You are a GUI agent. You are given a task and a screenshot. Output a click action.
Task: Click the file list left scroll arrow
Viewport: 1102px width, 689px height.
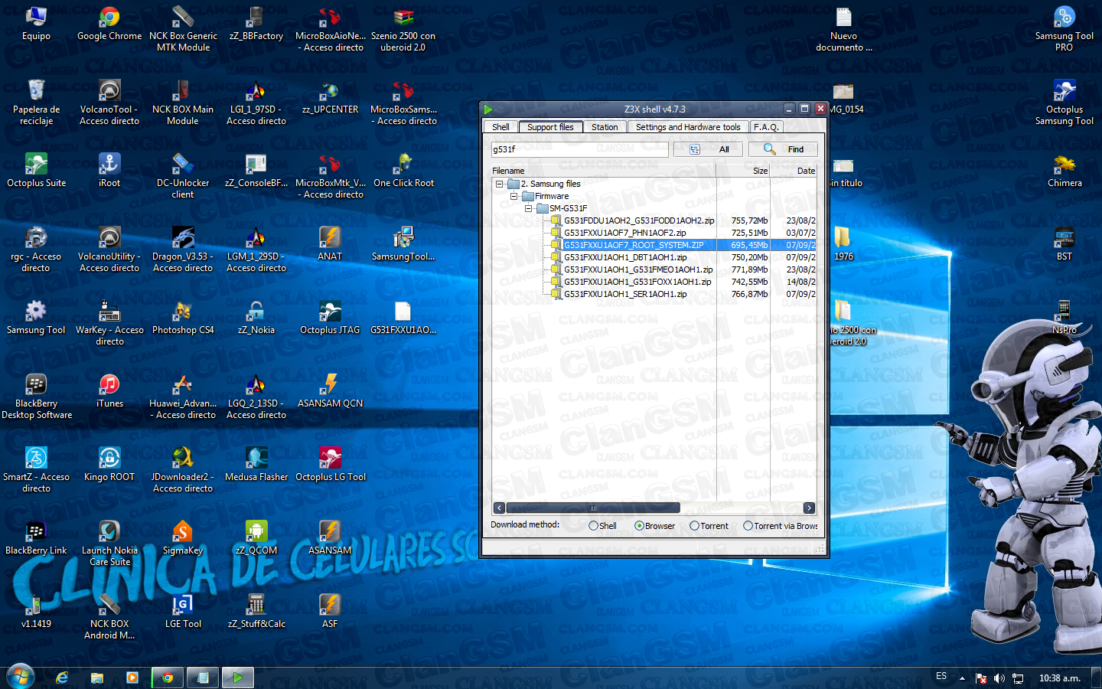click(x=499, y=508)
